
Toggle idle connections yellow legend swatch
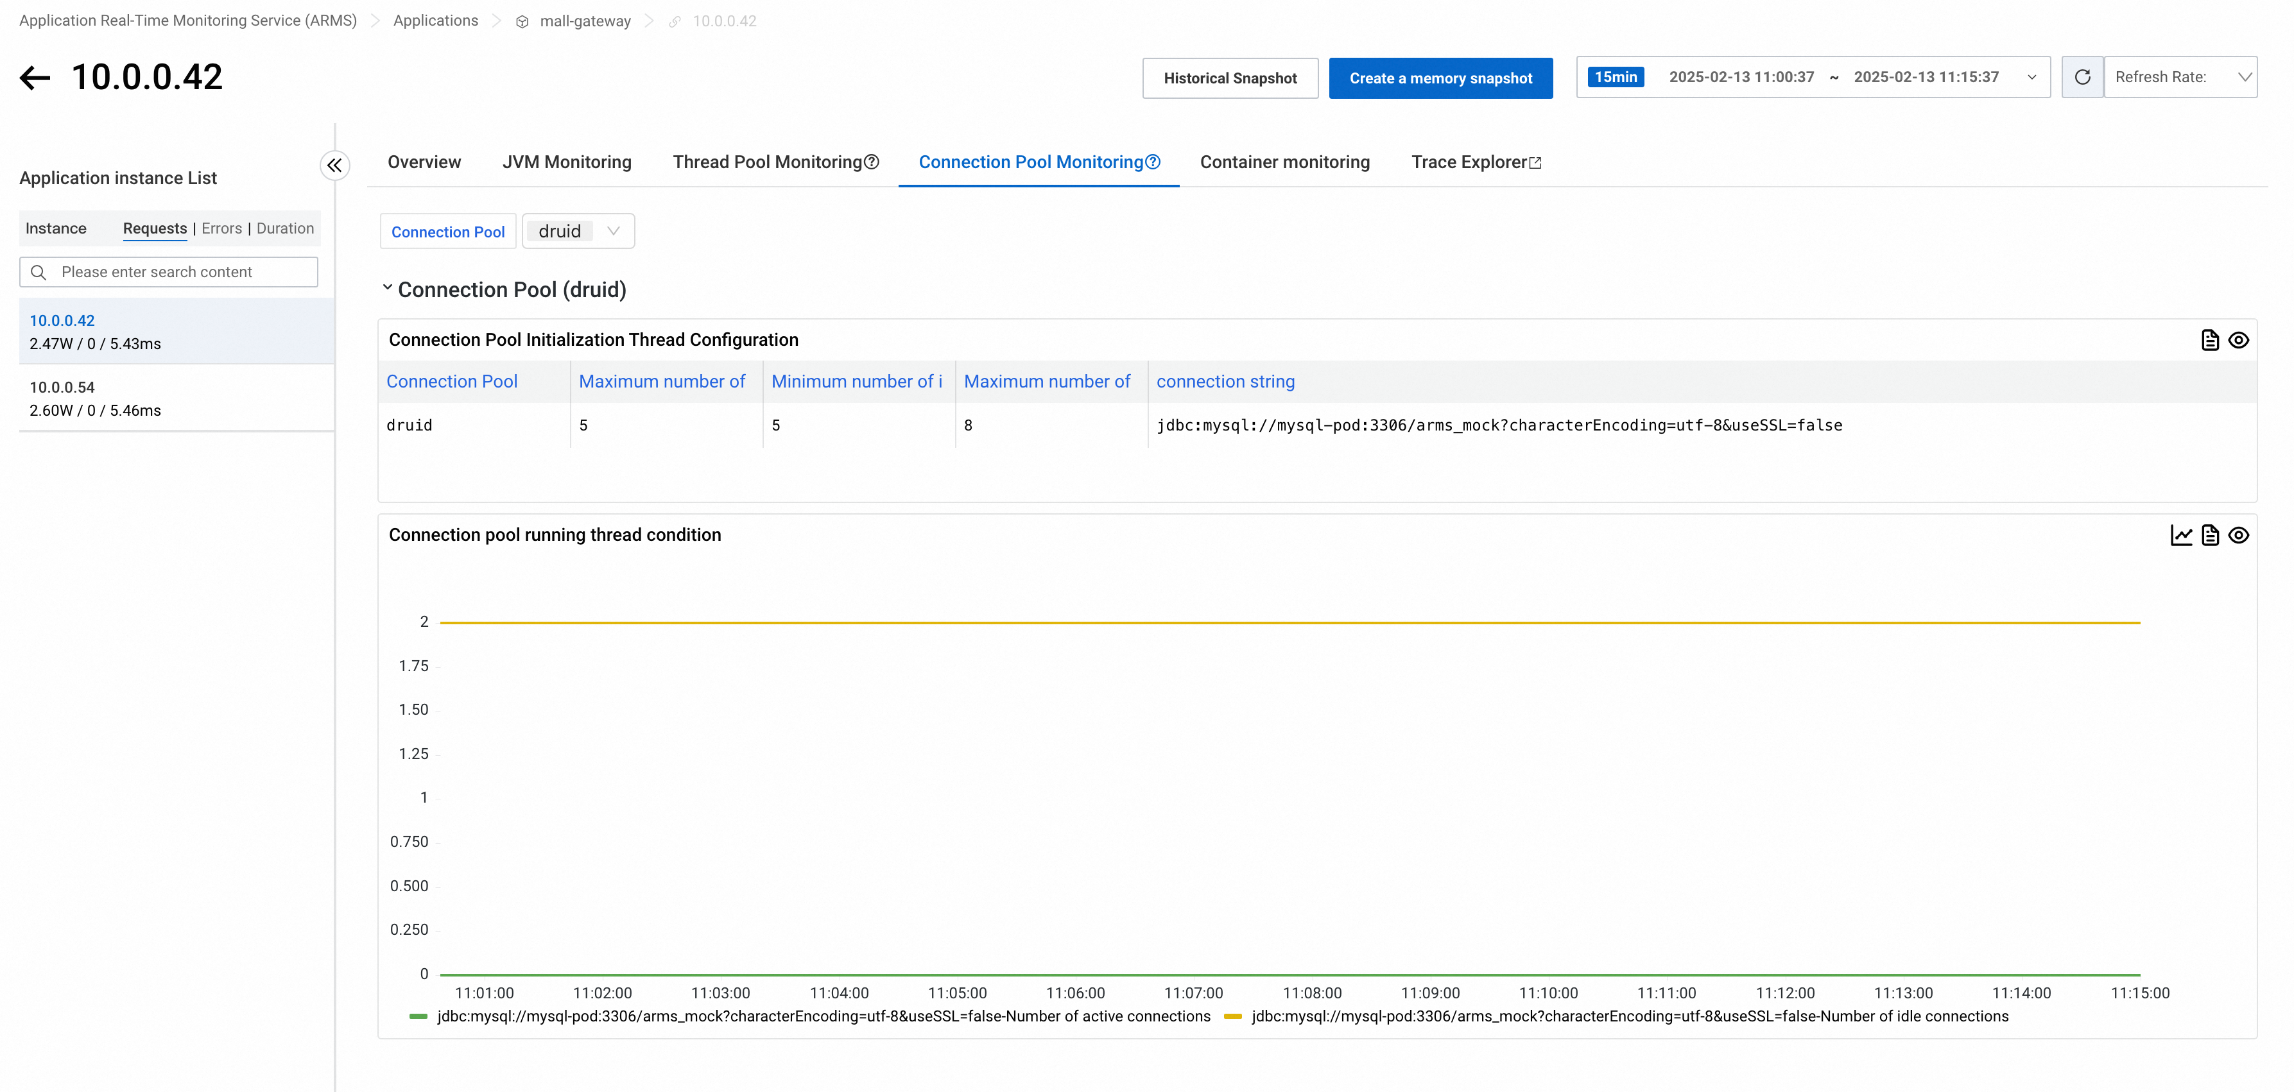1232,1016
